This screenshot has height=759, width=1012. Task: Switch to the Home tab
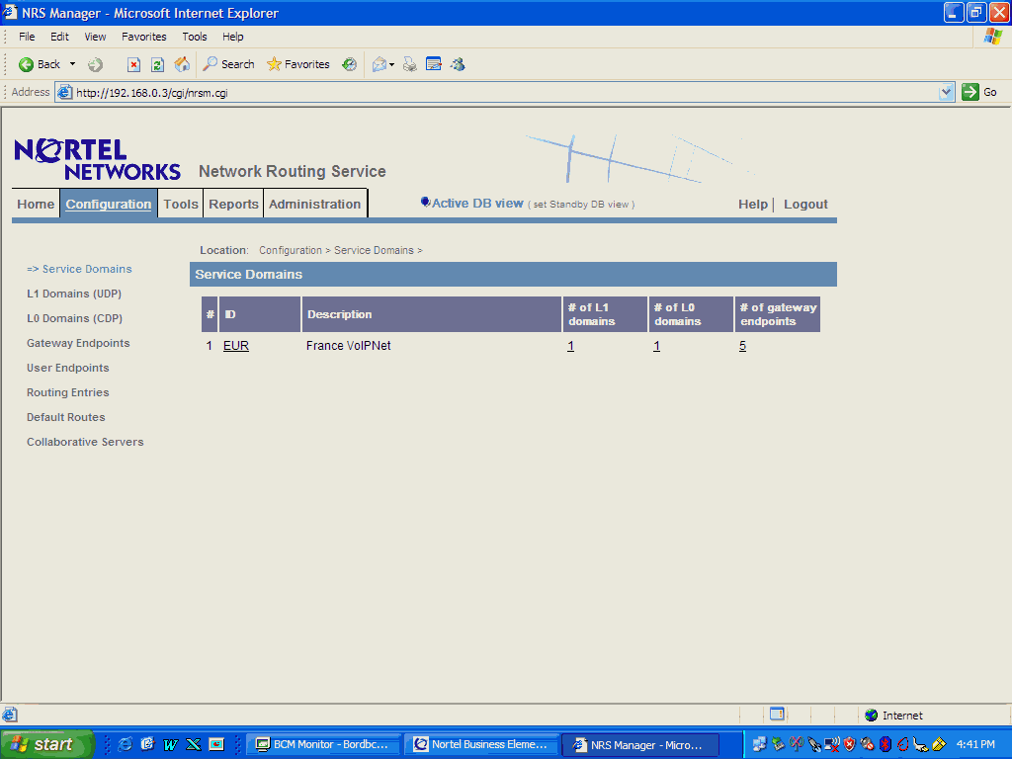coord(36,204)
